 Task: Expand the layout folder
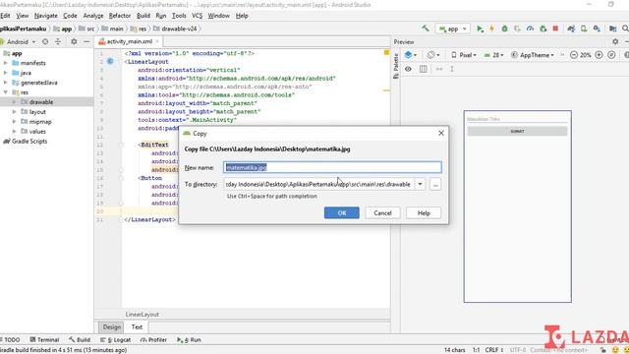[15, 112]
